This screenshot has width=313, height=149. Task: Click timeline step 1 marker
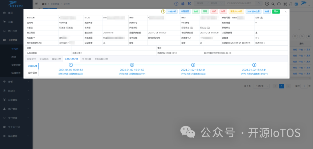tap(71, 65)
